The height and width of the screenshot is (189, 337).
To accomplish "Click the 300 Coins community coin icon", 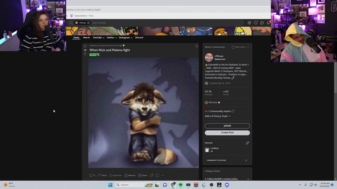I will click(x=206, y=102).
